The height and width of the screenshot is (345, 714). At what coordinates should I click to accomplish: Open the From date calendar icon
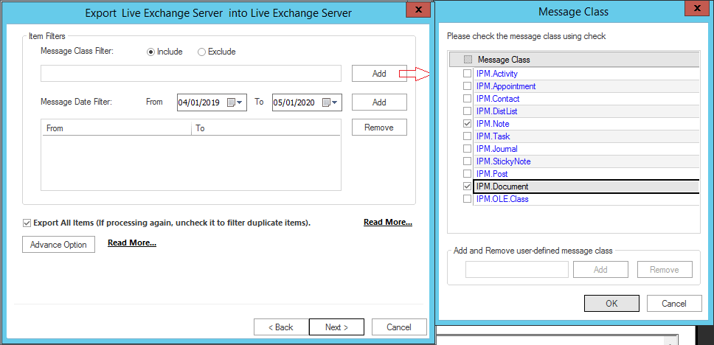tap(231, 102)
